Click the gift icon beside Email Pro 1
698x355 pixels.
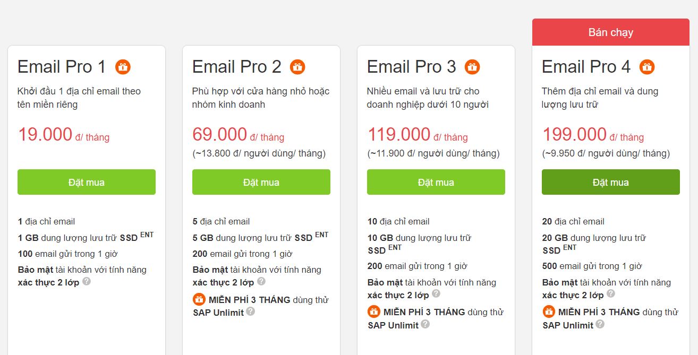[x=123, y=67]
